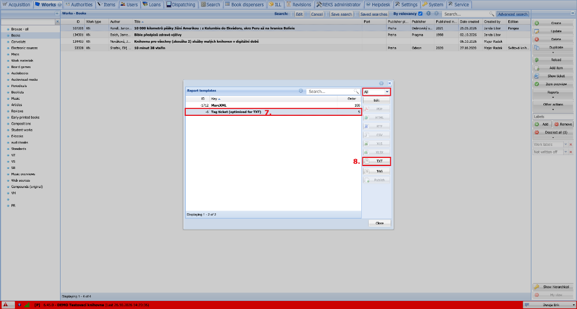577x309 pixels.
Task: Click the Show ticket button
Action: (553, 76)
